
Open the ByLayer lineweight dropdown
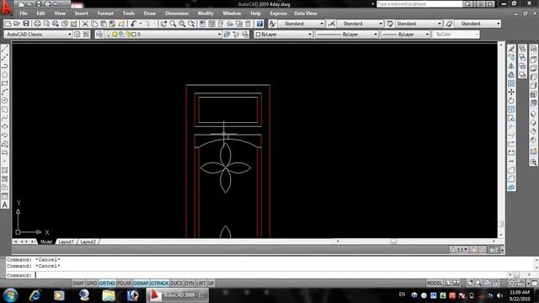(406, 35)
